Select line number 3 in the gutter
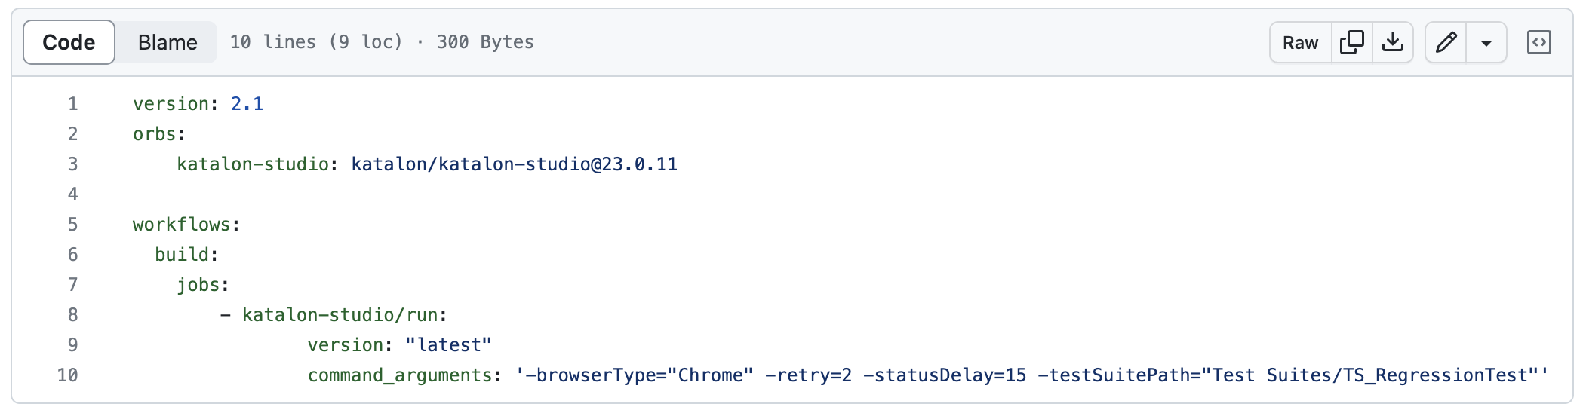 (72, 164)
